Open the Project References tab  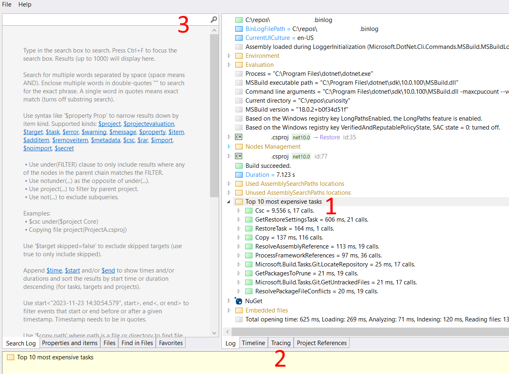click(x=321, y=343)
